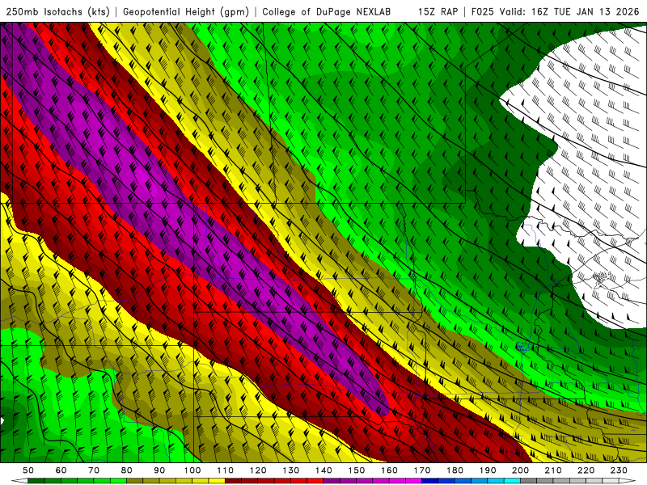Image resolution: width=647 pixels, height=485 pixels.
Task: Click the 190 label on color scale
Action: pyautogui.click(x=488, y=470)
